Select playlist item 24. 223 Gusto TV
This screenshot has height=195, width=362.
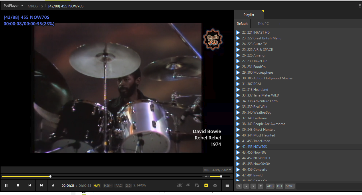pos(298,44)
